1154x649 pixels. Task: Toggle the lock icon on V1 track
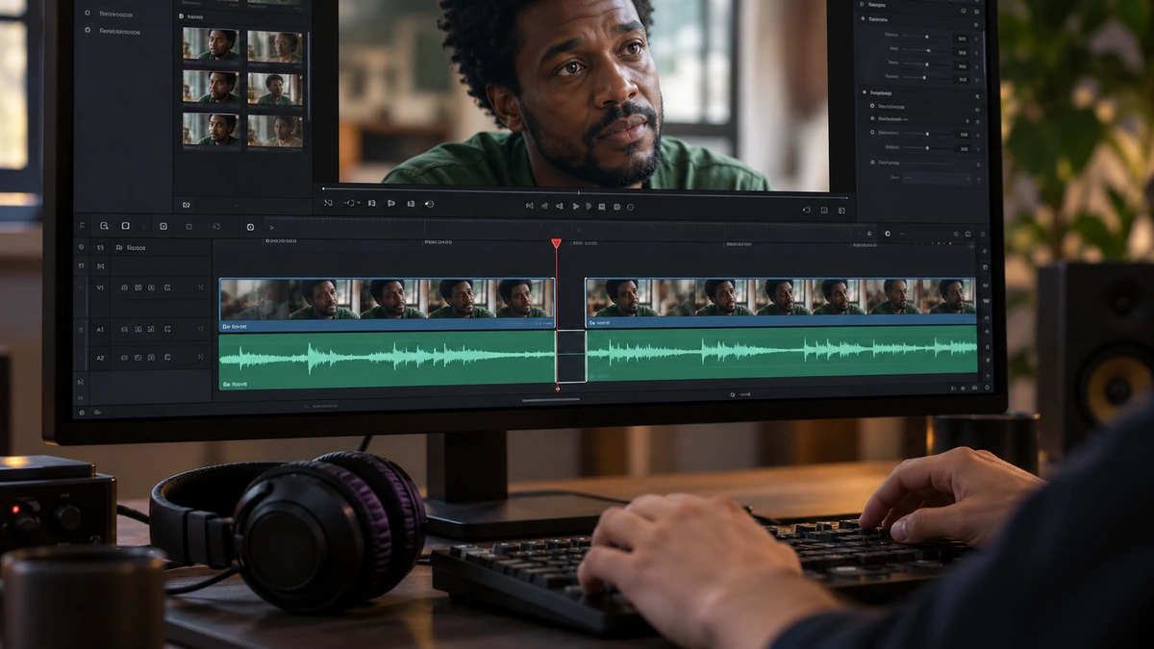(x=167, y=287)
